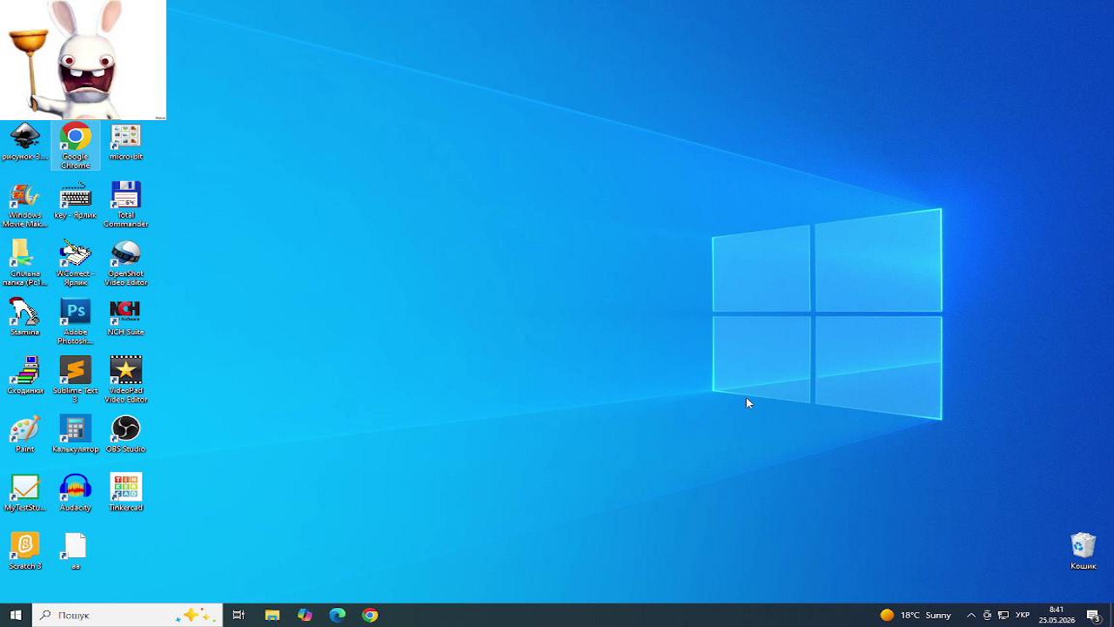Open the 18°C Sunny weather widget
This screenshot has width=1114, height=627.
916,615
